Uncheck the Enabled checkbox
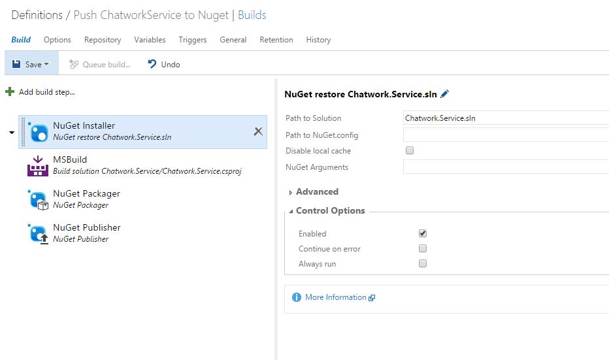 point(423,233)
